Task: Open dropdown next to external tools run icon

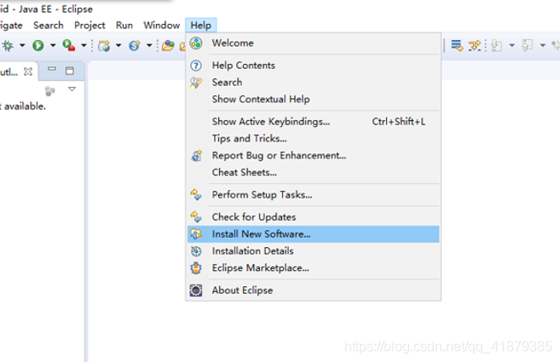Action: click(84, 45)
